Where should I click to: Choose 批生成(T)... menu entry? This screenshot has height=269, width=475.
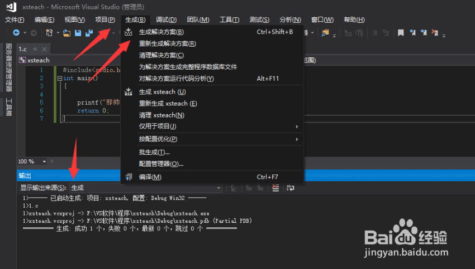(x=212, y=152)
